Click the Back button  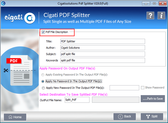(x=125, y=116)
